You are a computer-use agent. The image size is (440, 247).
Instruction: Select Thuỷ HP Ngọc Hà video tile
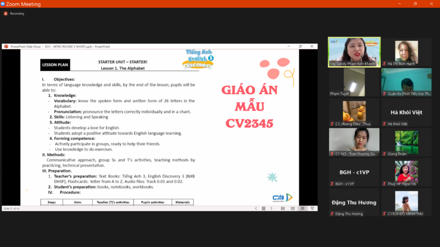pyautogui.click(x=406, y=172)
